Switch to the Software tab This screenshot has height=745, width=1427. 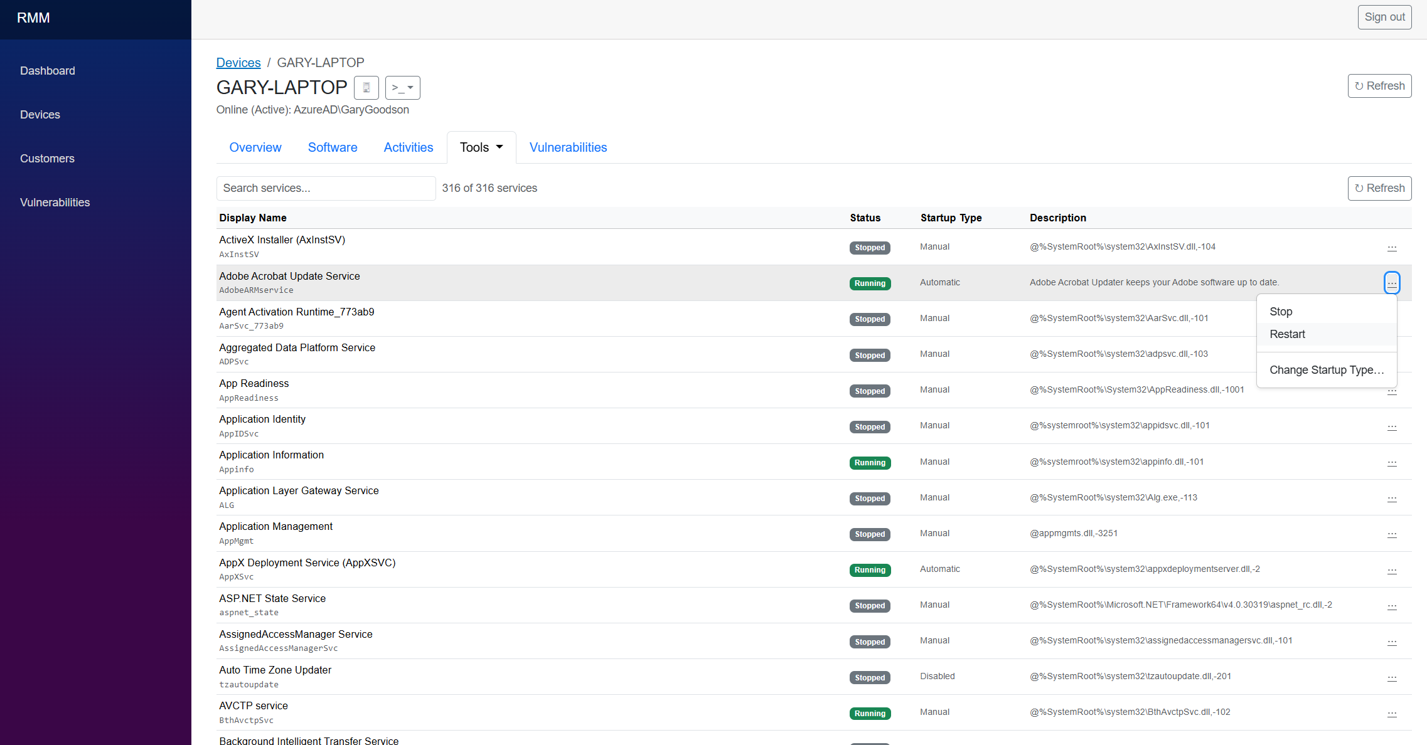pyautogui.click(x=333, y=147)
